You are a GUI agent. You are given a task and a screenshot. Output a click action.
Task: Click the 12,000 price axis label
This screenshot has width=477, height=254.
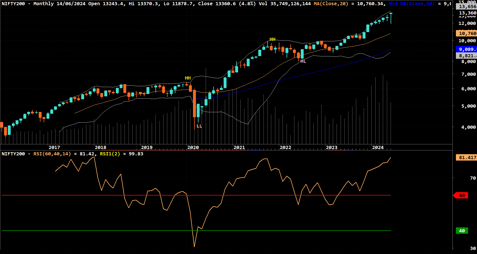(x=467, y=23)
